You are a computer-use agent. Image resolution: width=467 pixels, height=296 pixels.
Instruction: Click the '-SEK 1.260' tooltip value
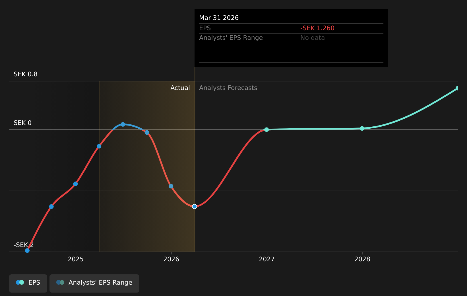(x=317, y=28)
